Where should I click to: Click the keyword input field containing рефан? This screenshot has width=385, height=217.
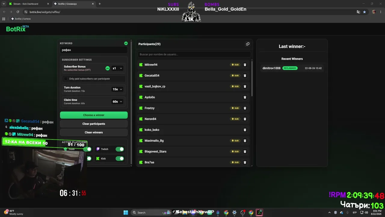pyautogui.click(x=94, y=50)
